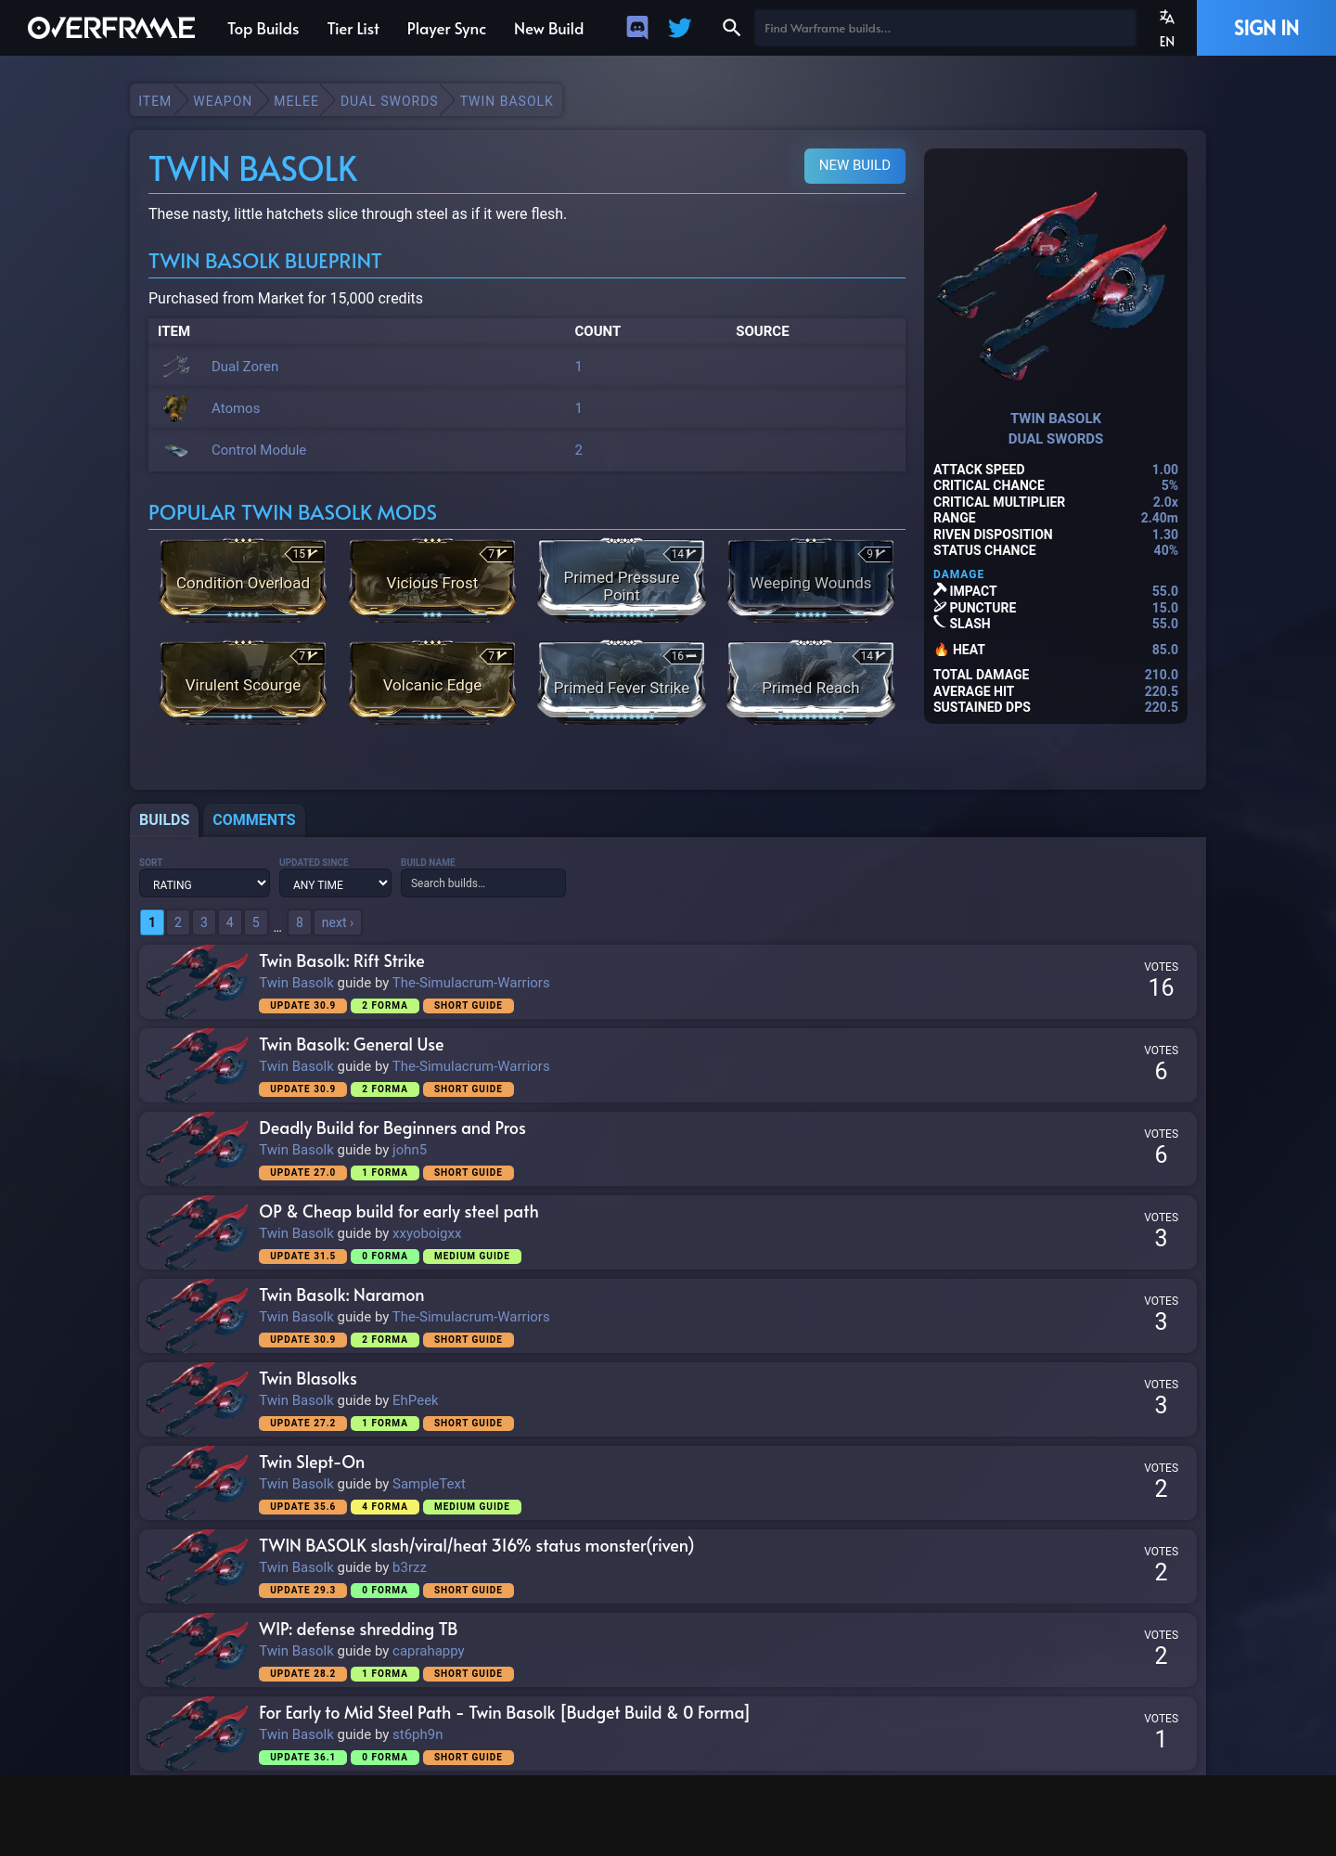Open the Twitter bird icon
Image resolution: width=1336 pixels, height=1856 pixels.
pyautogui.click(x=680, y=28)
